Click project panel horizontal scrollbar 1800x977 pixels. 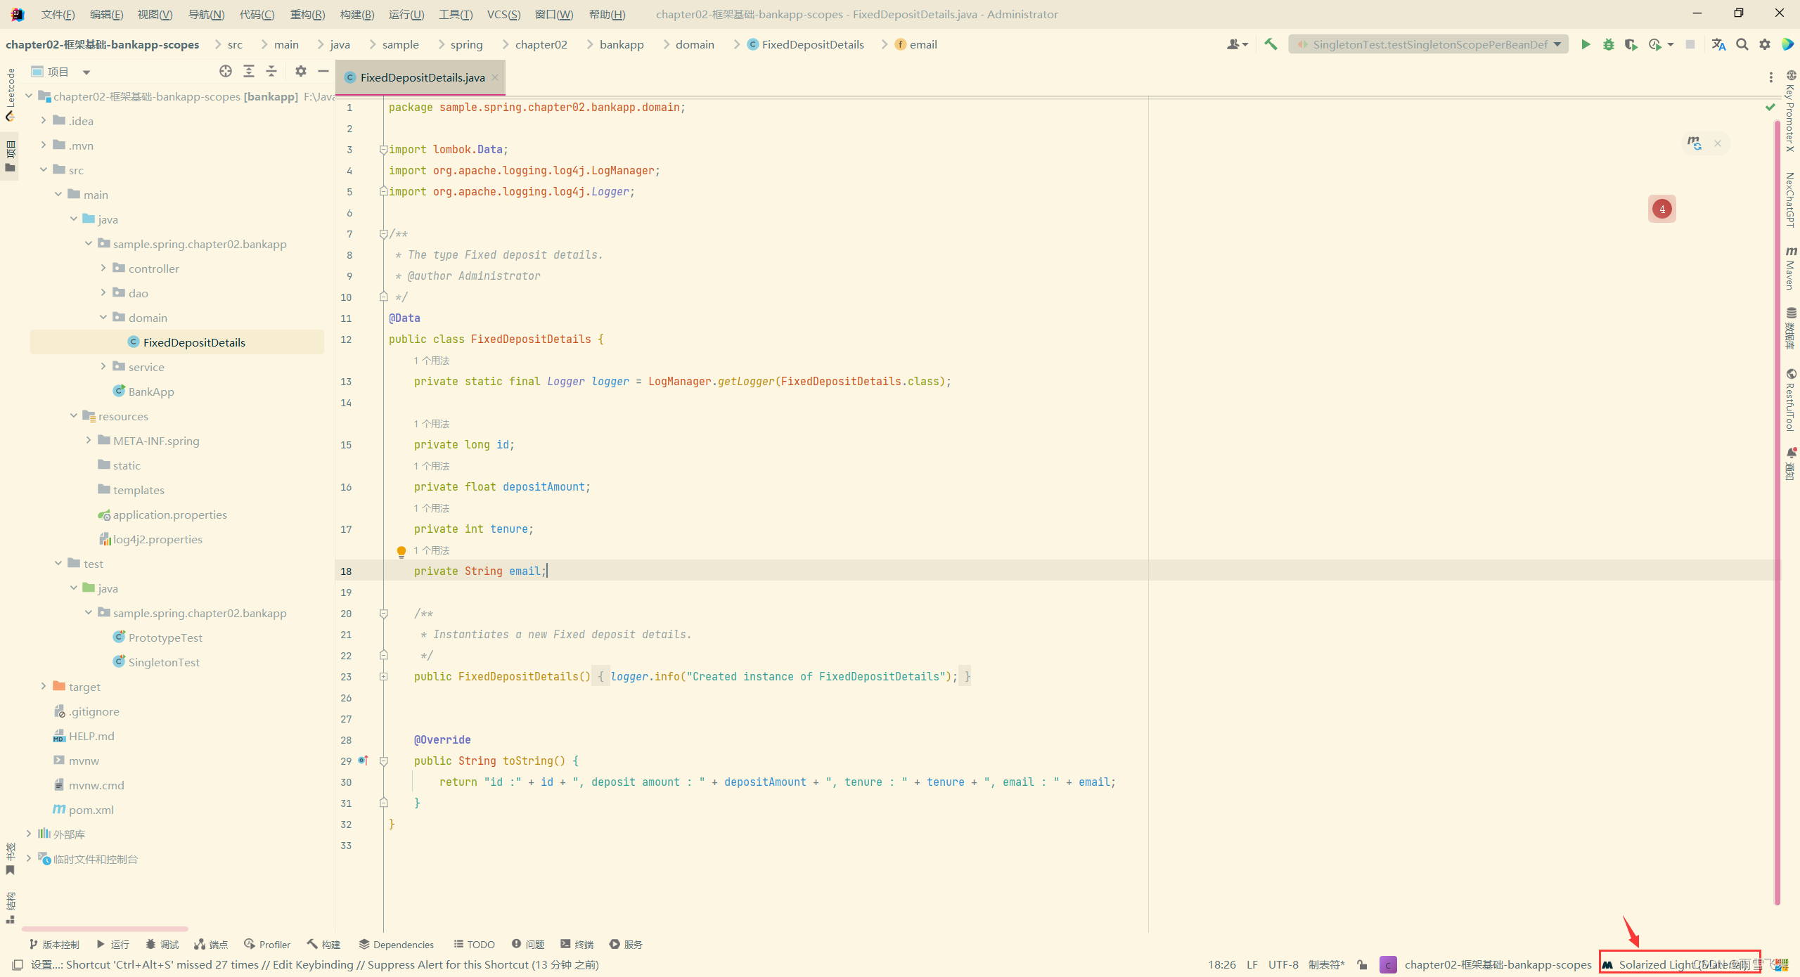point(105,929)
